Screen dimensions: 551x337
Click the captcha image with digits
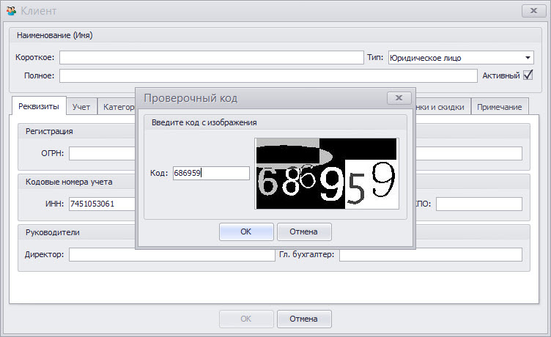pos(327,174)
